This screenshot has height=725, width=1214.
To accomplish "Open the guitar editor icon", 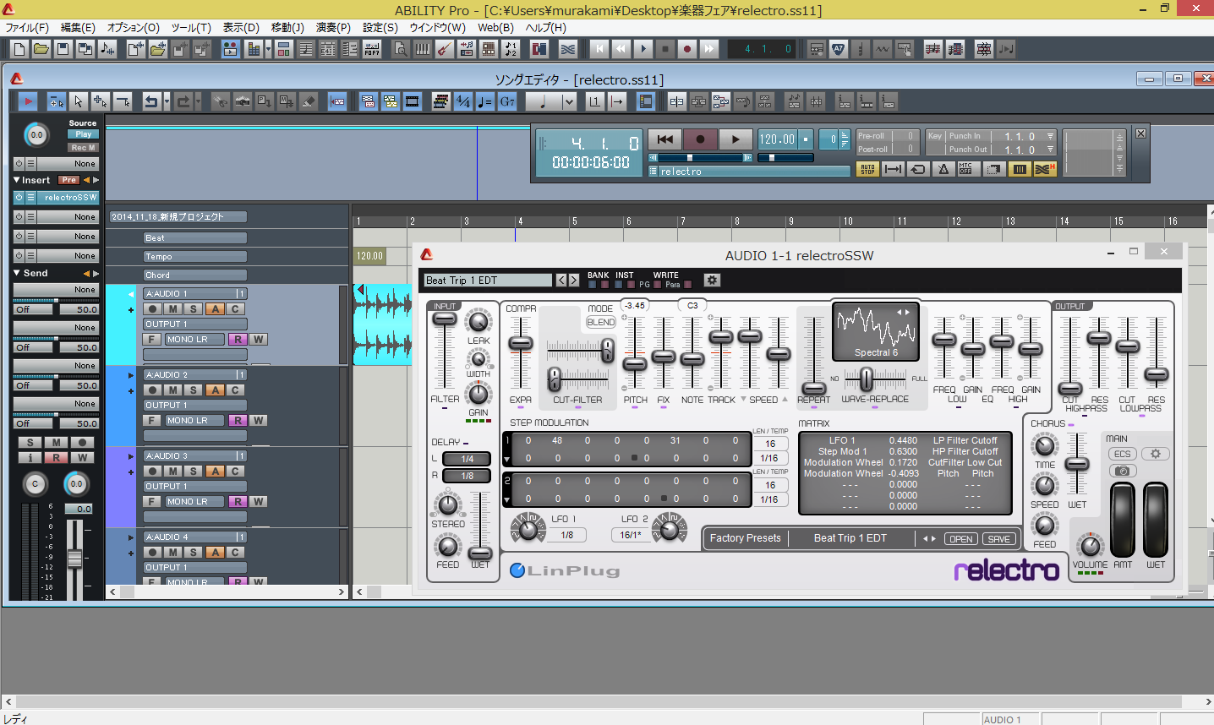I will pyautogui.click(x=445, y=49).
